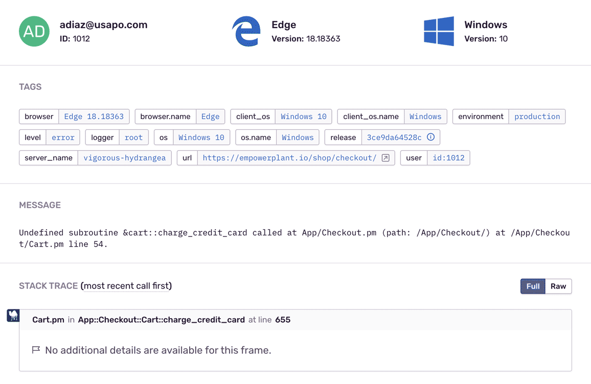Select the id:1012 user tag value
Screen dimensions: 591x384
(x=448, y=158)
